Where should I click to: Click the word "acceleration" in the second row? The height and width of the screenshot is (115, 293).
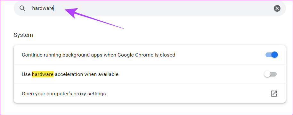pos(69,74)
